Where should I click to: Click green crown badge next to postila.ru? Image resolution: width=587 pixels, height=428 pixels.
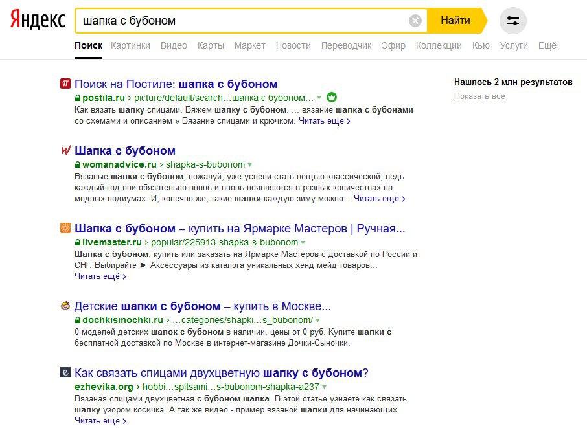pyautogui.click(x=331, y=97)
